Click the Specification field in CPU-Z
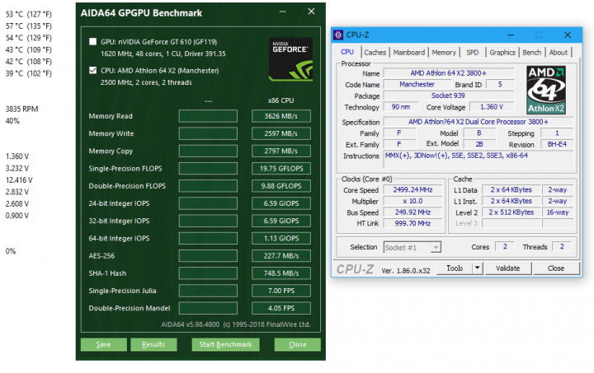This screenshot has height=373, width=594. 478,122
